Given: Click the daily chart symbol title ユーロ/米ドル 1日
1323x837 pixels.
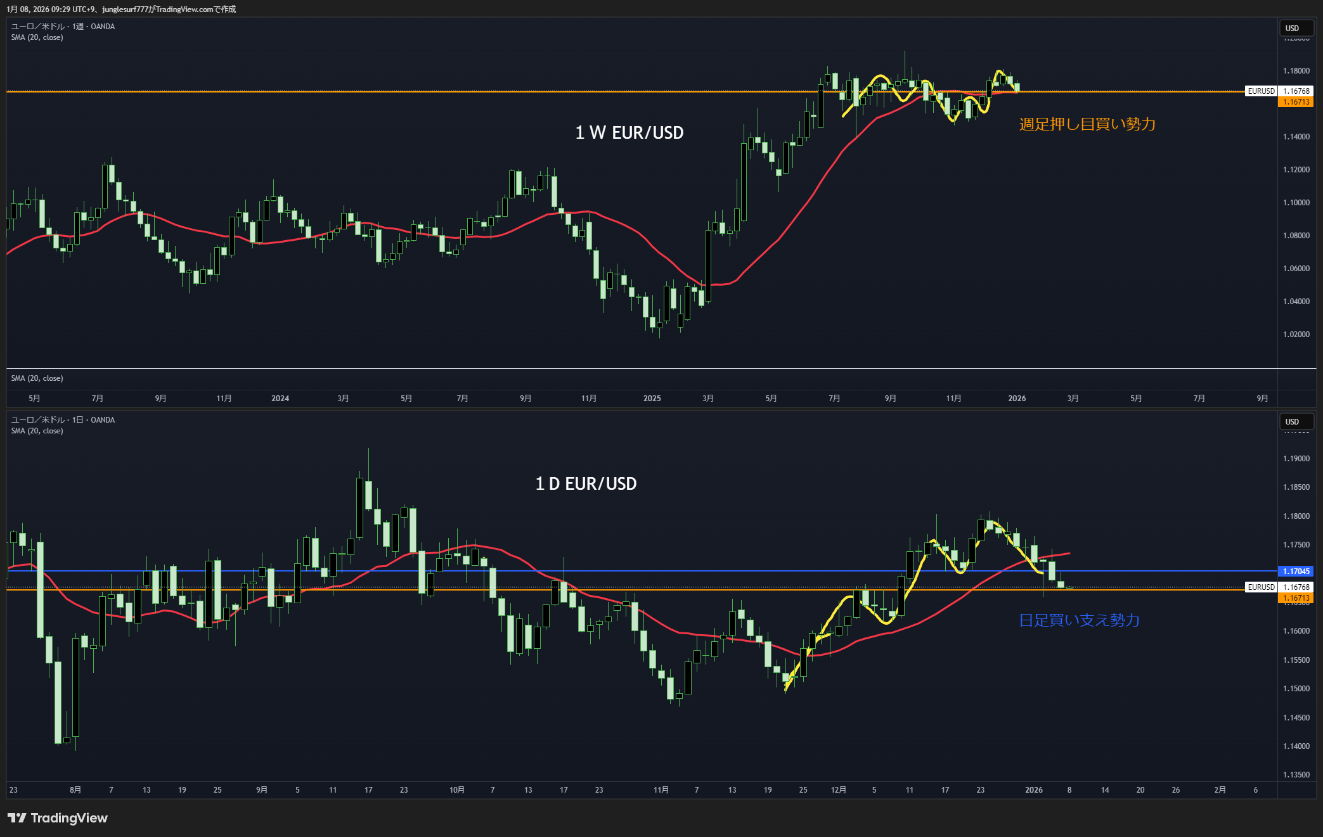Looking at the screenshot, I should pos(62,420).
